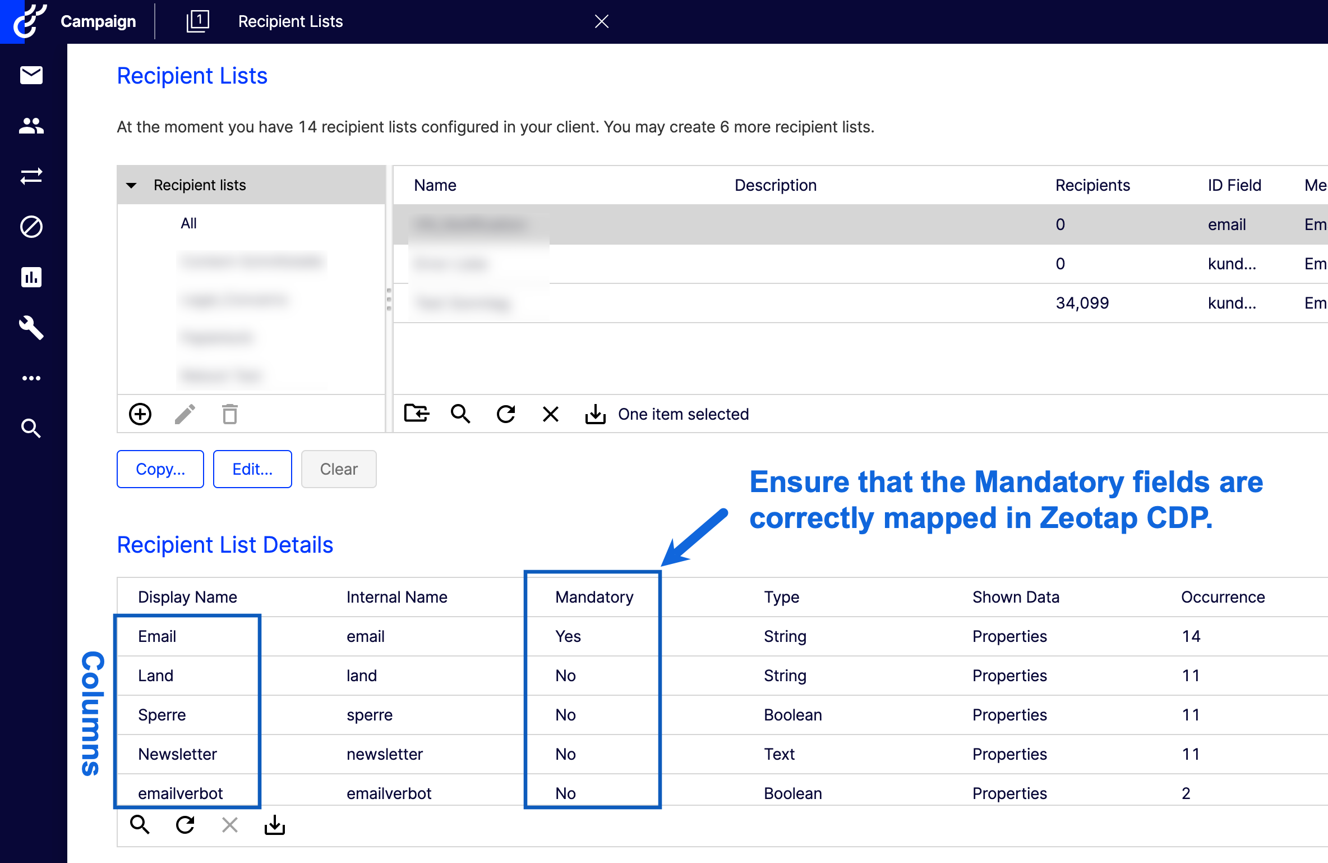This screenshot has width=1328, height=863.
Task: Open the bar chart reports icon
Action: pos(31,277)
